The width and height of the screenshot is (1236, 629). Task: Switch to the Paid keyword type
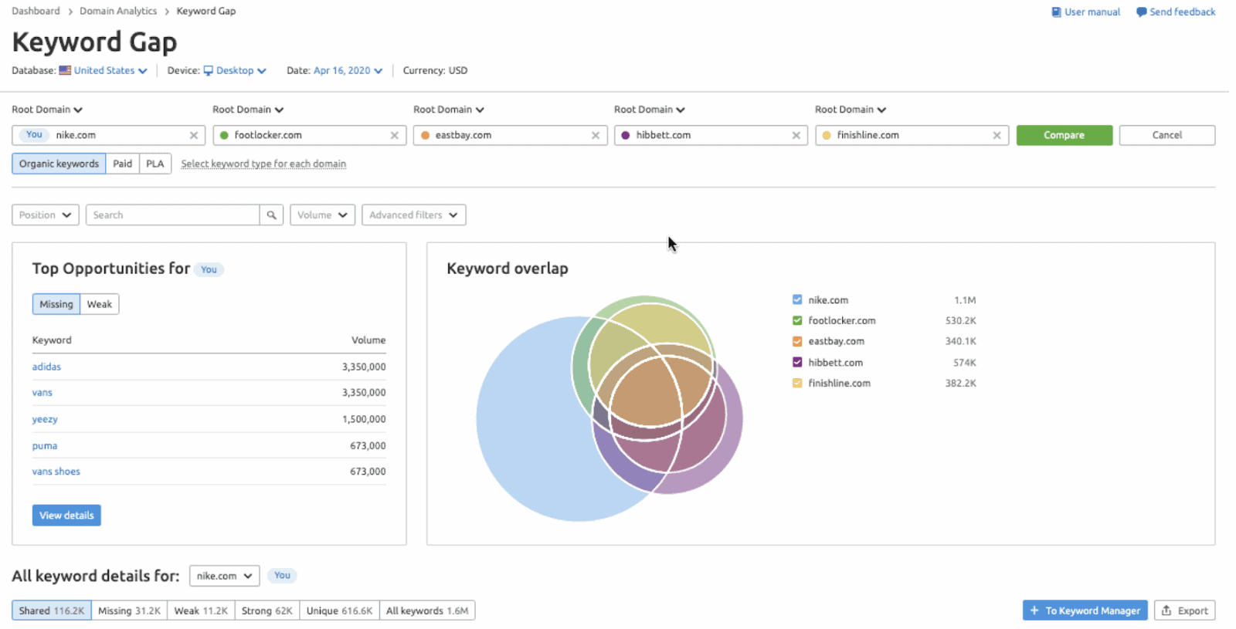click(123, 164)
